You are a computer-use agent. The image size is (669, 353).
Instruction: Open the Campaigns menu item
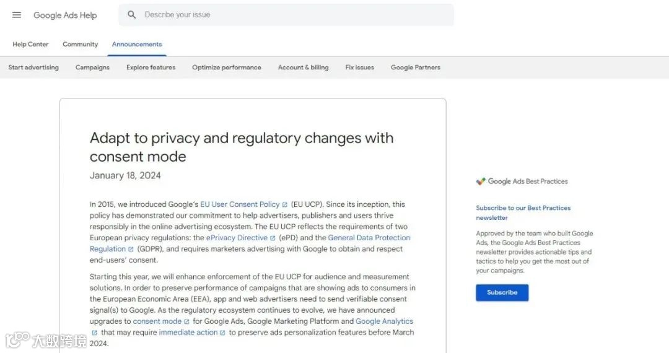pos(92,68)
